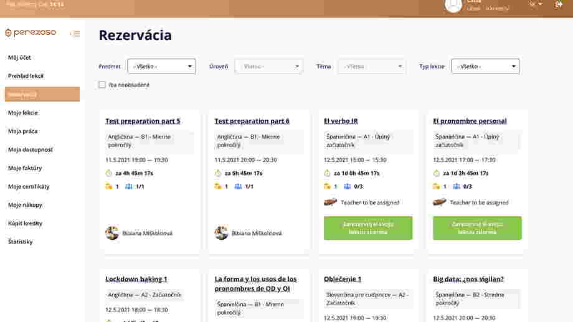Open the Téma filter dropdown
The height and width of the screenshot is (322, 573).
(x=372, y=66)
